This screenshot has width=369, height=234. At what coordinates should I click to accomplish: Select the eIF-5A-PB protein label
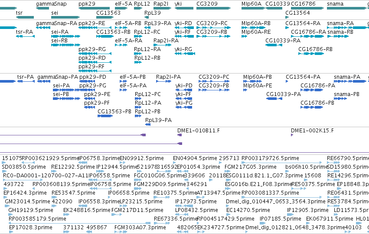coord(133,77)
